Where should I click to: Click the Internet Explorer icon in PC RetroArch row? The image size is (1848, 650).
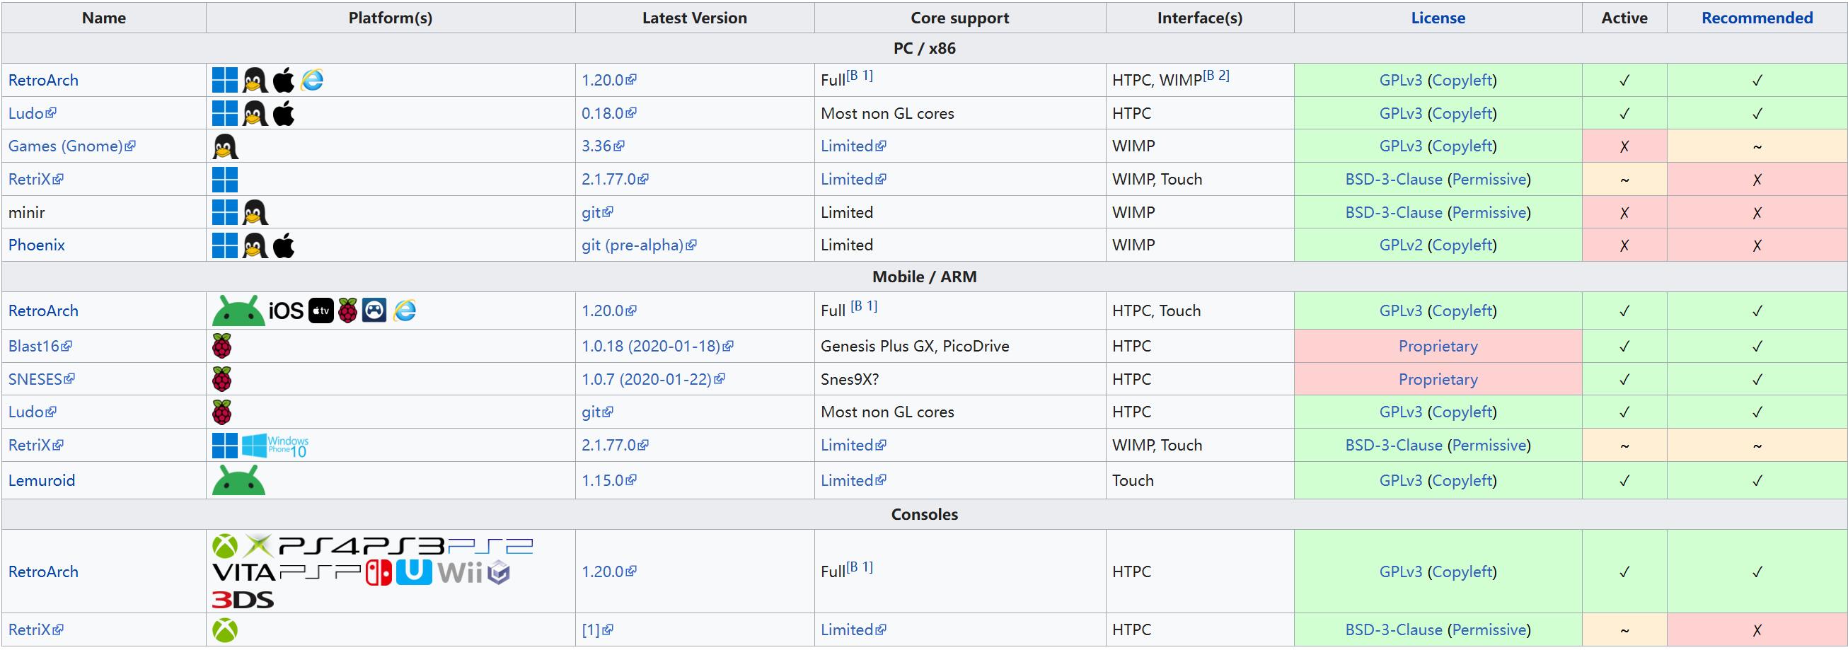pos(311,80)
